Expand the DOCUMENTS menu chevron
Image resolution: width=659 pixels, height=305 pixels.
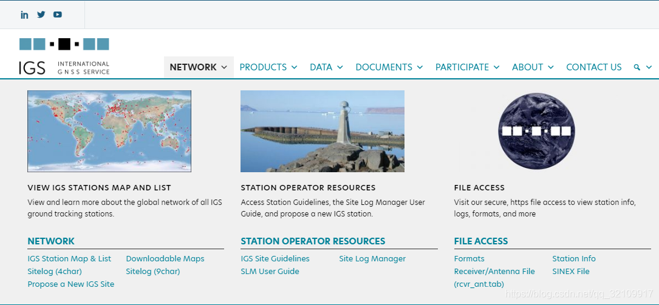click(420, 67)
